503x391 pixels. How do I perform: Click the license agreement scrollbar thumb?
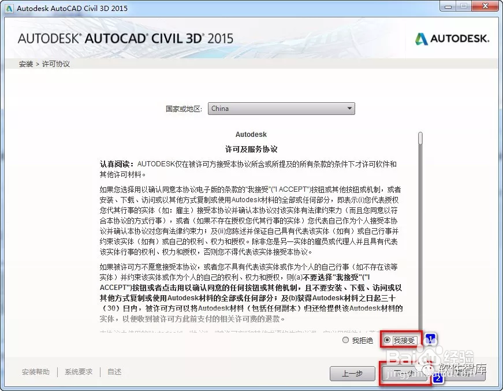[420, 138]
